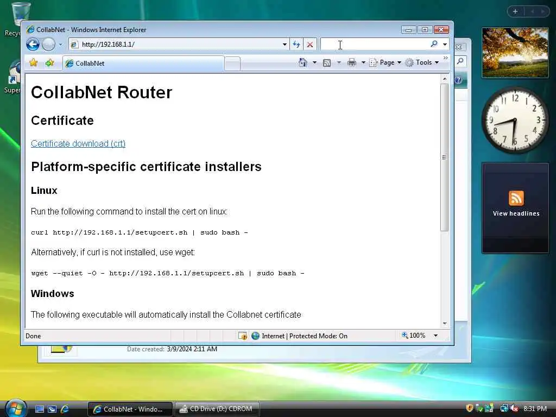The height and width of the screenshot is (417, 556).
Task: Expand the address bar URL history dropdown
Action: click(285, 45)
